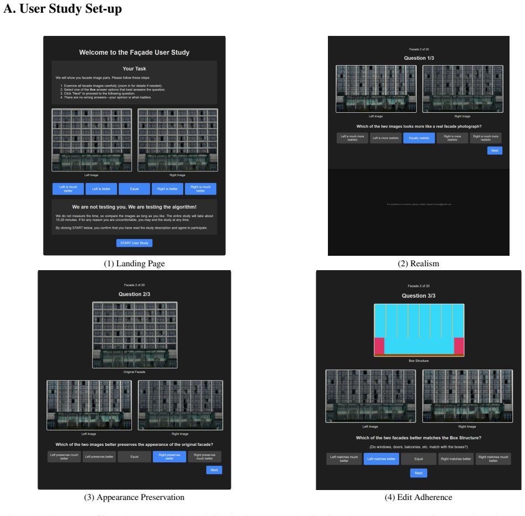Select 'Left is much better' on landing page
Screen dimensions: 525x516
pos(68,189)
